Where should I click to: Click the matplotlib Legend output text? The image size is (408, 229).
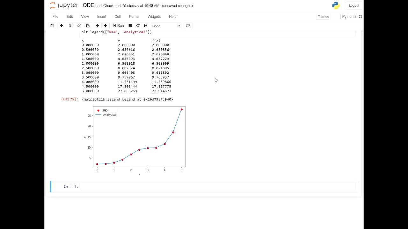[x=127, y=99]
